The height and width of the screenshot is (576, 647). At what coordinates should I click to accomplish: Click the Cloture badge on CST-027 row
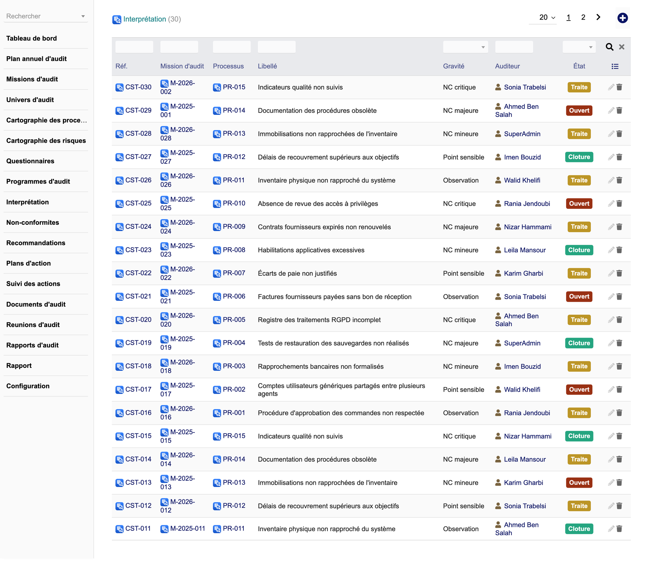coord(579,157)
